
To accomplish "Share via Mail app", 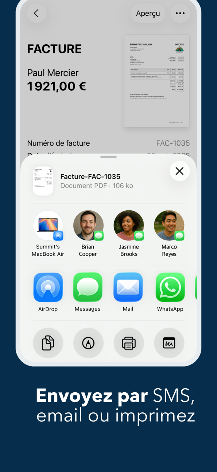I will tap(128, 287).
